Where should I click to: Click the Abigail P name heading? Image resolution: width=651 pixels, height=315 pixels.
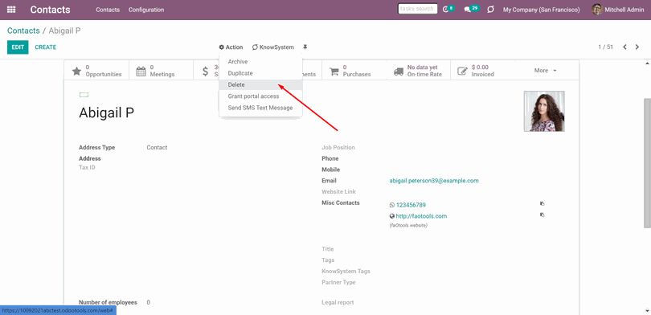point(107,112)
